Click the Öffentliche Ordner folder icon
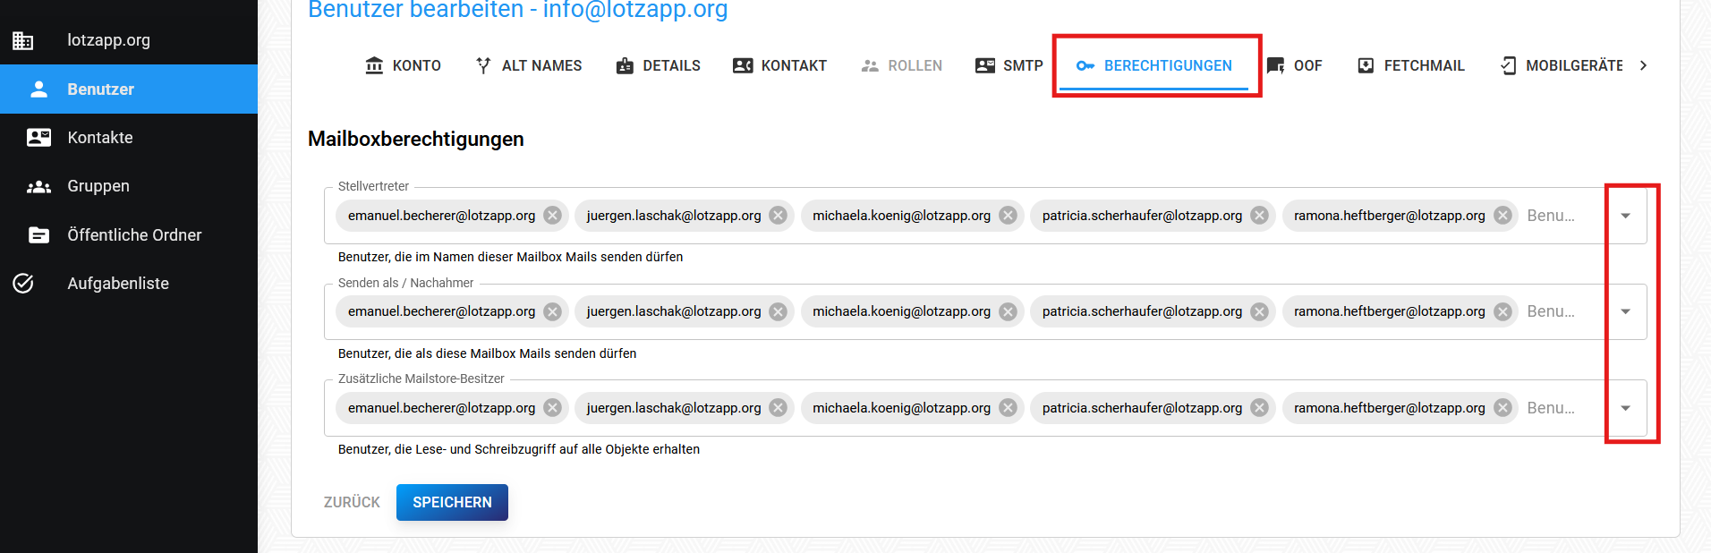The image size is (1711, 553). (38, 235)
